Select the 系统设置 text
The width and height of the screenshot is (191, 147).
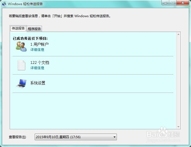pos(38,83)
